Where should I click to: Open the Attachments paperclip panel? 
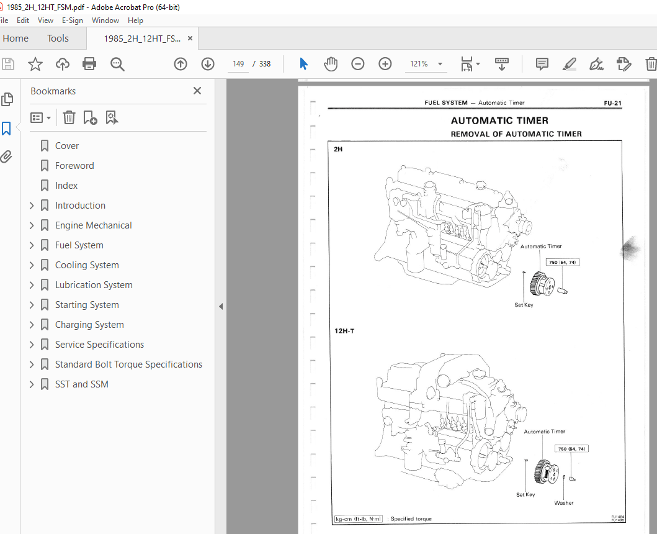pyautogui.click(x=7, y=156)
